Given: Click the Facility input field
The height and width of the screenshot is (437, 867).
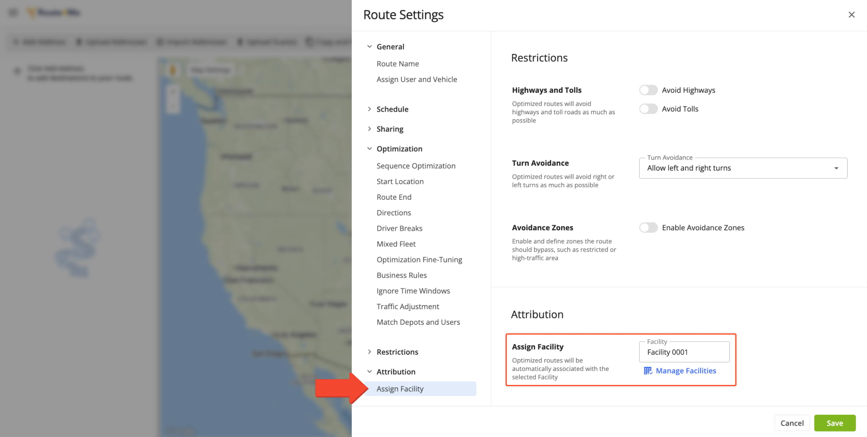Looking at the screenshot, I should 684,352.
